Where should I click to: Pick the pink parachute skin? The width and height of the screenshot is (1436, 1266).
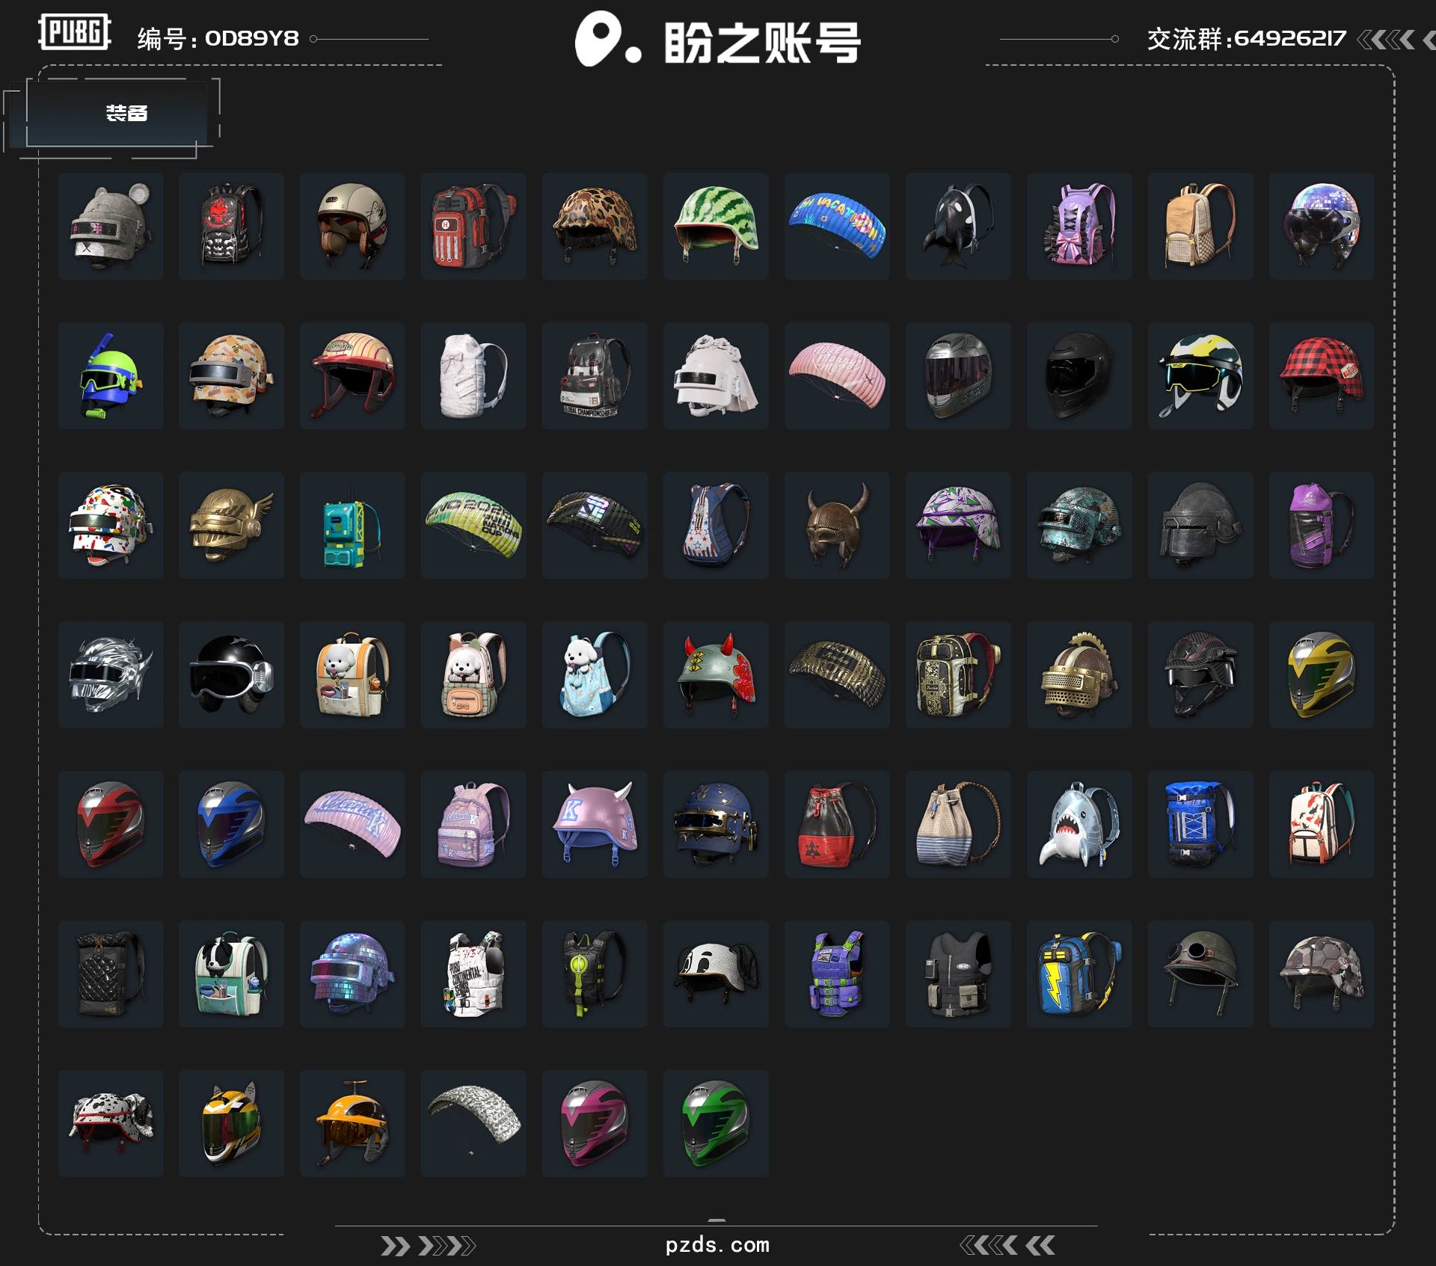click(x=837, y=375)
